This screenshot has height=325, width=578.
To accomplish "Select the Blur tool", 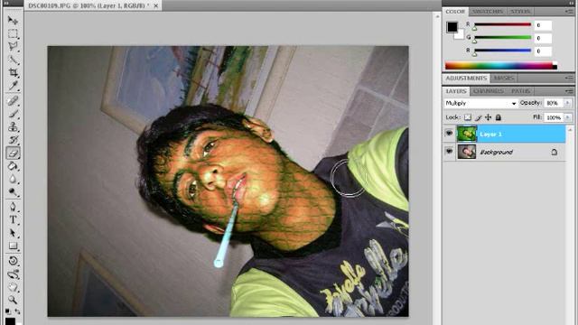I will point(13,179).
